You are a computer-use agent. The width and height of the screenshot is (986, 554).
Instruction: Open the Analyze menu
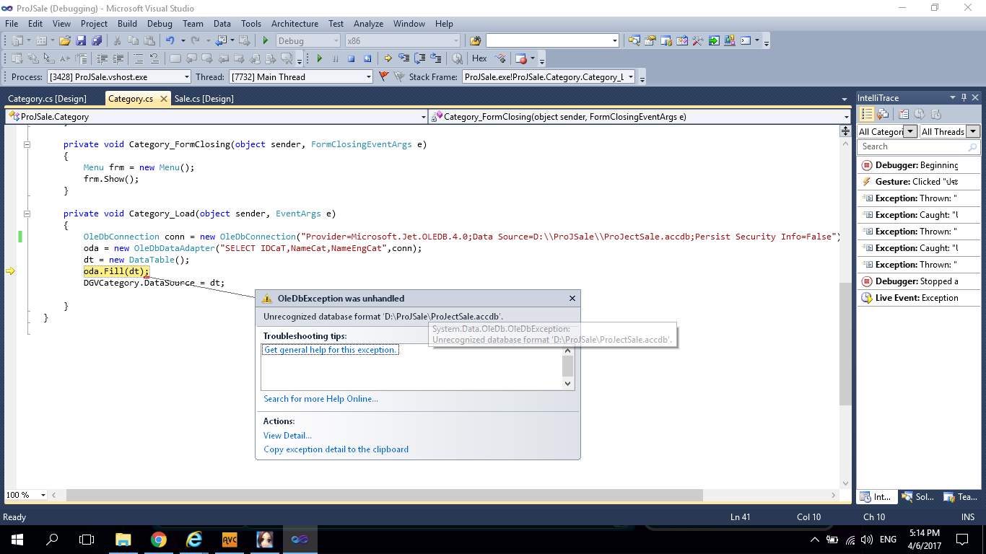click(x=368, y=24)
